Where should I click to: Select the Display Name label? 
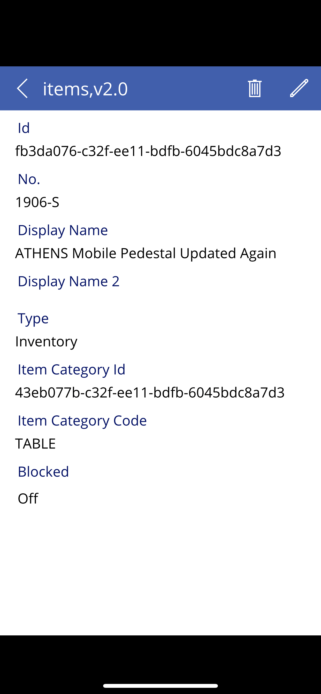(63, 230)
